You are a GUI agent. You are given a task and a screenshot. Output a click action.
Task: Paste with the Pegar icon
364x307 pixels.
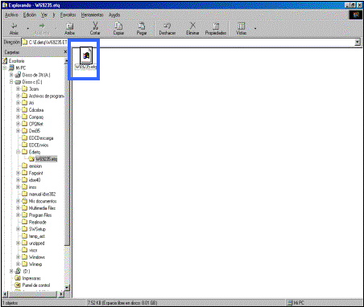coord(142,29)
